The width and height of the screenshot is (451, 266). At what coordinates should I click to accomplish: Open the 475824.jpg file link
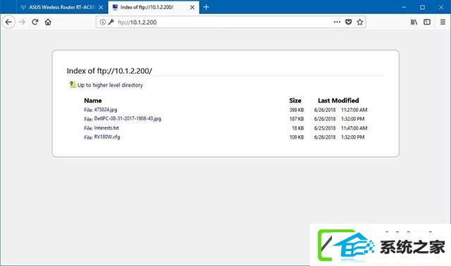[x=106, y=110]
